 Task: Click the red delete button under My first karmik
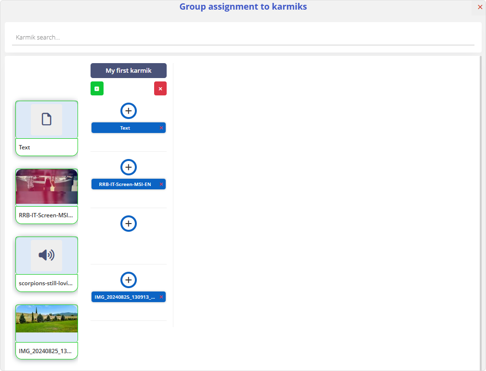[x=160, y=89]
